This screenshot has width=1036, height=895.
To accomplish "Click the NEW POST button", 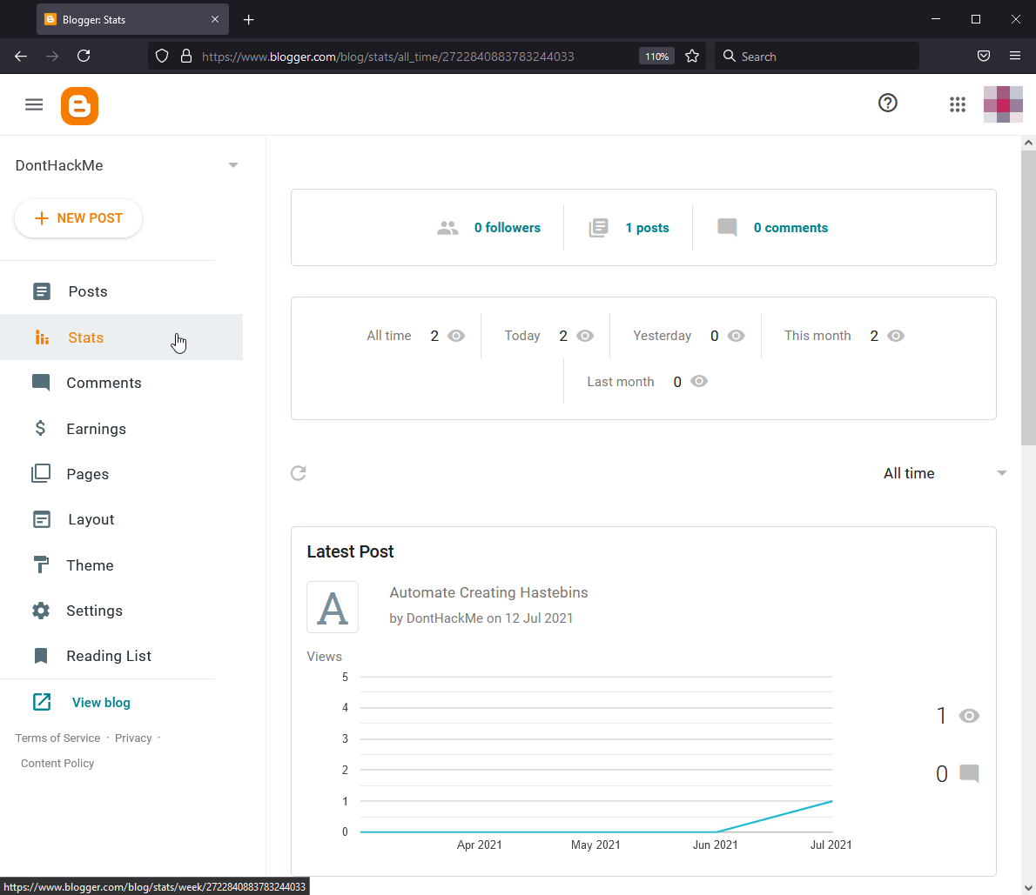I will click(78, 218).
